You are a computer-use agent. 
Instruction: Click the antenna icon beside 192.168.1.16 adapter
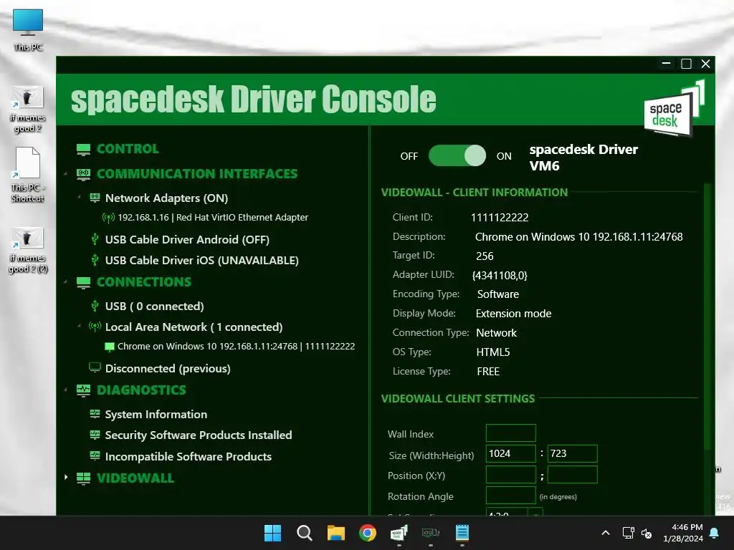click(108, 218)
